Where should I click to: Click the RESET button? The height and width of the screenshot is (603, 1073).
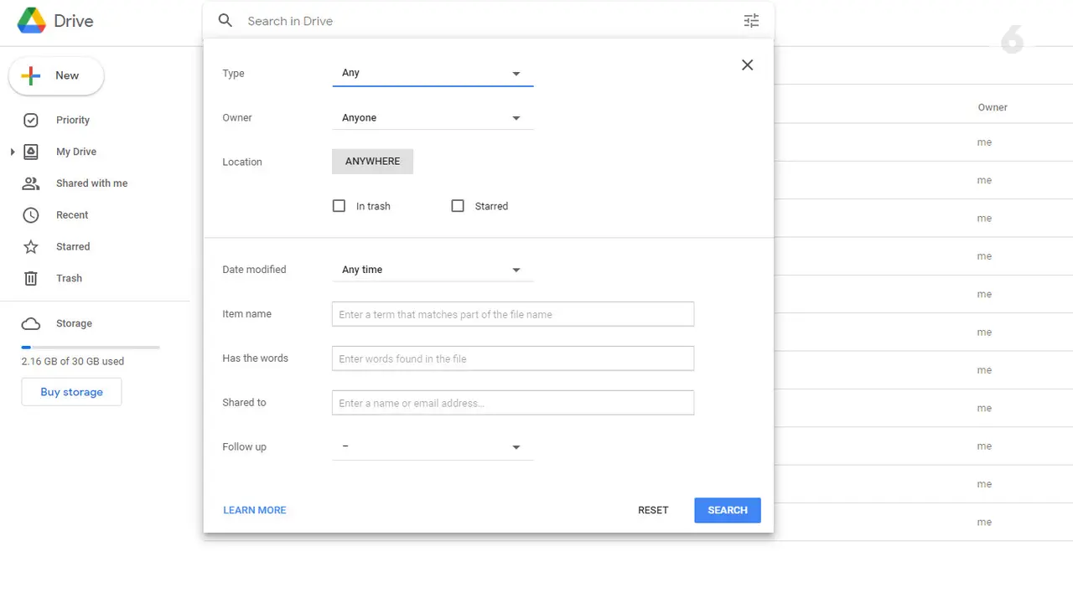tap(653, 510)
